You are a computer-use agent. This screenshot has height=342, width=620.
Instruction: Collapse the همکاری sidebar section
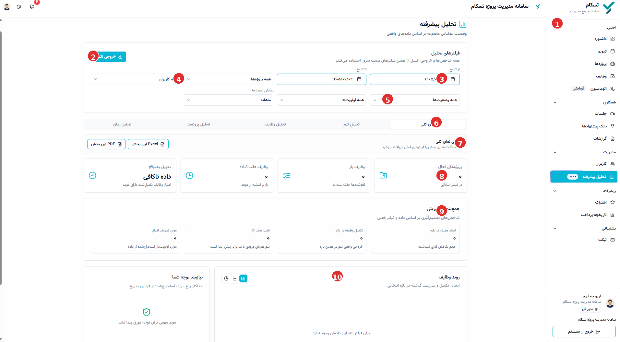click(555, 102)
